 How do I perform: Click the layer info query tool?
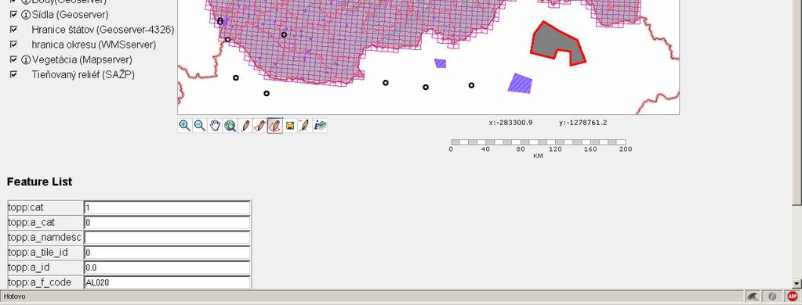tap(320, 125)
